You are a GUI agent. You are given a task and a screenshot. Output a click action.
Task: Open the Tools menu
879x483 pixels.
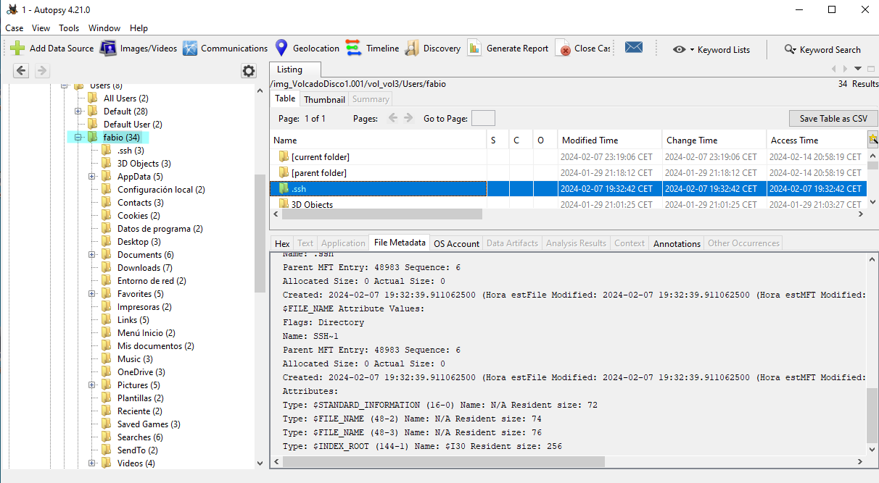point(69,28)
